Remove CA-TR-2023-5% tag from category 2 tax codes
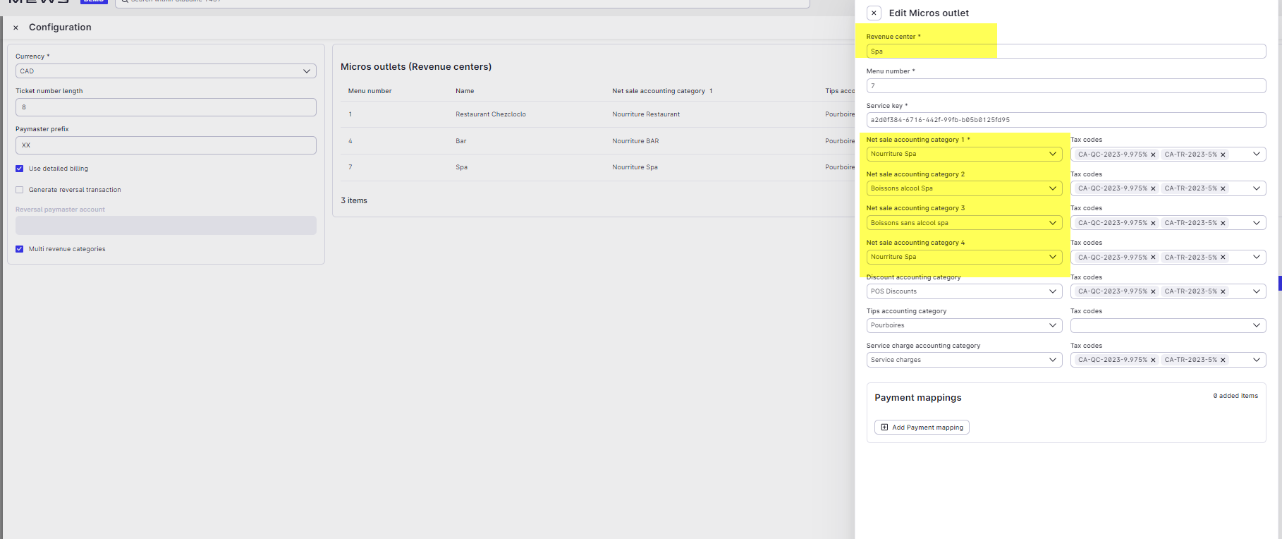The image size is (1282, 539). coord(1223,189)
